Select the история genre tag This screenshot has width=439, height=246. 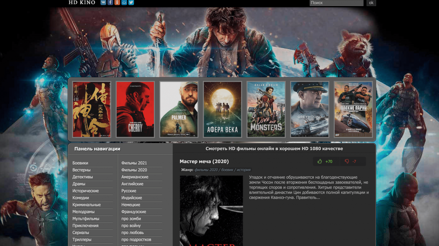(244, 170)
